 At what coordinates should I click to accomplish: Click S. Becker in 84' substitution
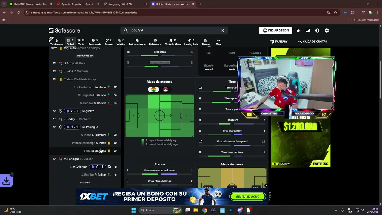click(x=100, y=103)
